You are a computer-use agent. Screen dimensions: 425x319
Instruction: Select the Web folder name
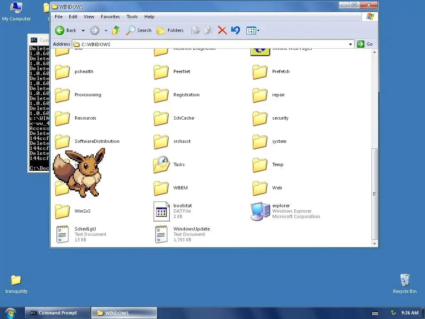[277, 188]
